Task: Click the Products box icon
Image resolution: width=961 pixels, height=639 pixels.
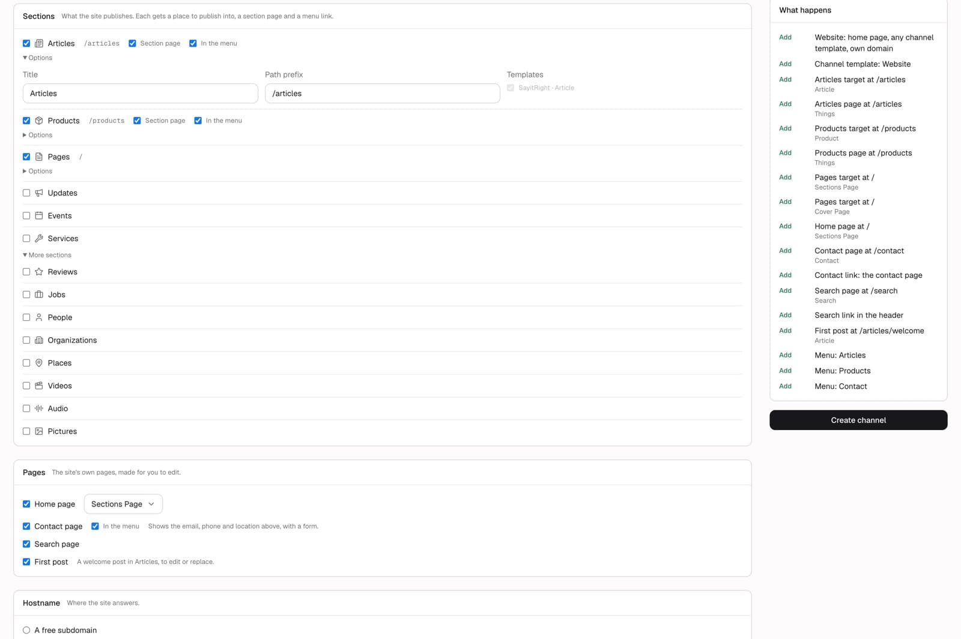Action: [x=39, y=121]
